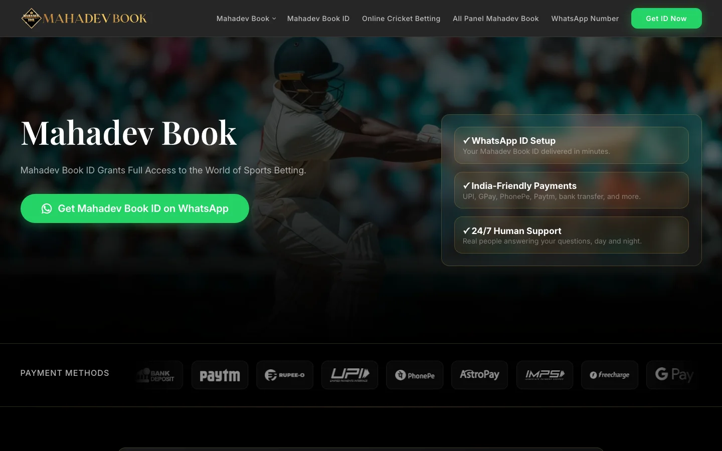Select the G Pay payment logo
This screenshot has width=722, height=451.
674,375
